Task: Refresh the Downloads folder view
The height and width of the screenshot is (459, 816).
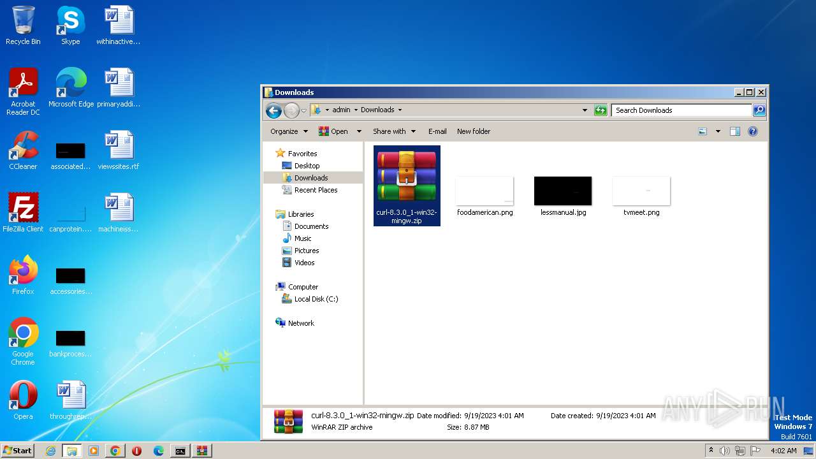Action: pos(601,110)
